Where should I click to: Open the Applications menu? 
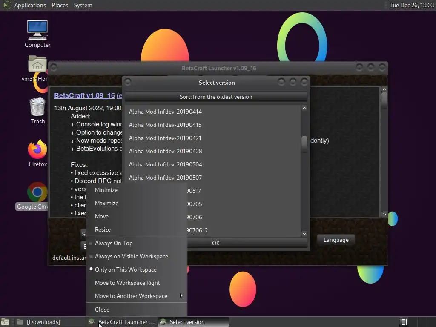(x=30, y=5)
